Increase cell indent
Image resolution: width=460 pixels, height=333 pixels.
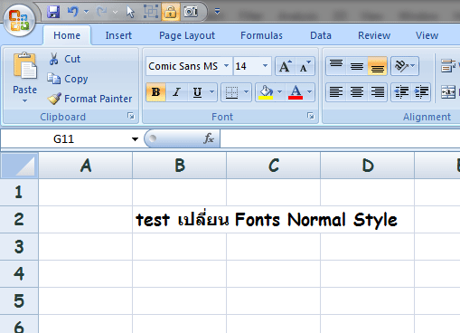tap(421, 92)
